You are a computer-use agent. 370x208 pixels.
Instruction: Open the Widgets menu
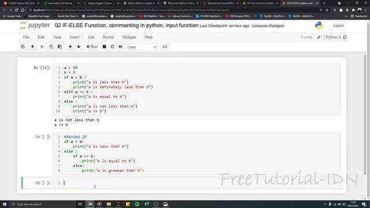129,37
